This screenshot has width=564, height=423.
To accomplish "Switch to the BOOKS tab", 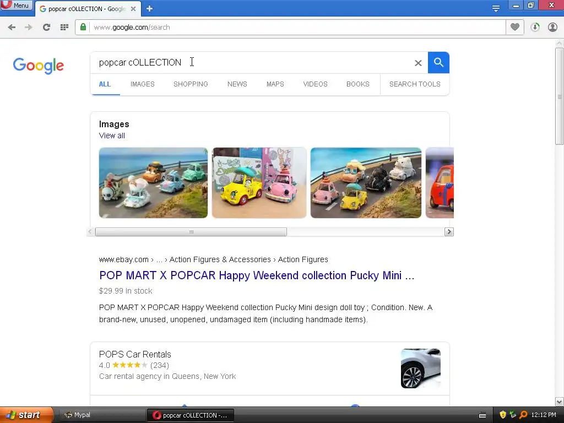I will click(x=358, y=84).
